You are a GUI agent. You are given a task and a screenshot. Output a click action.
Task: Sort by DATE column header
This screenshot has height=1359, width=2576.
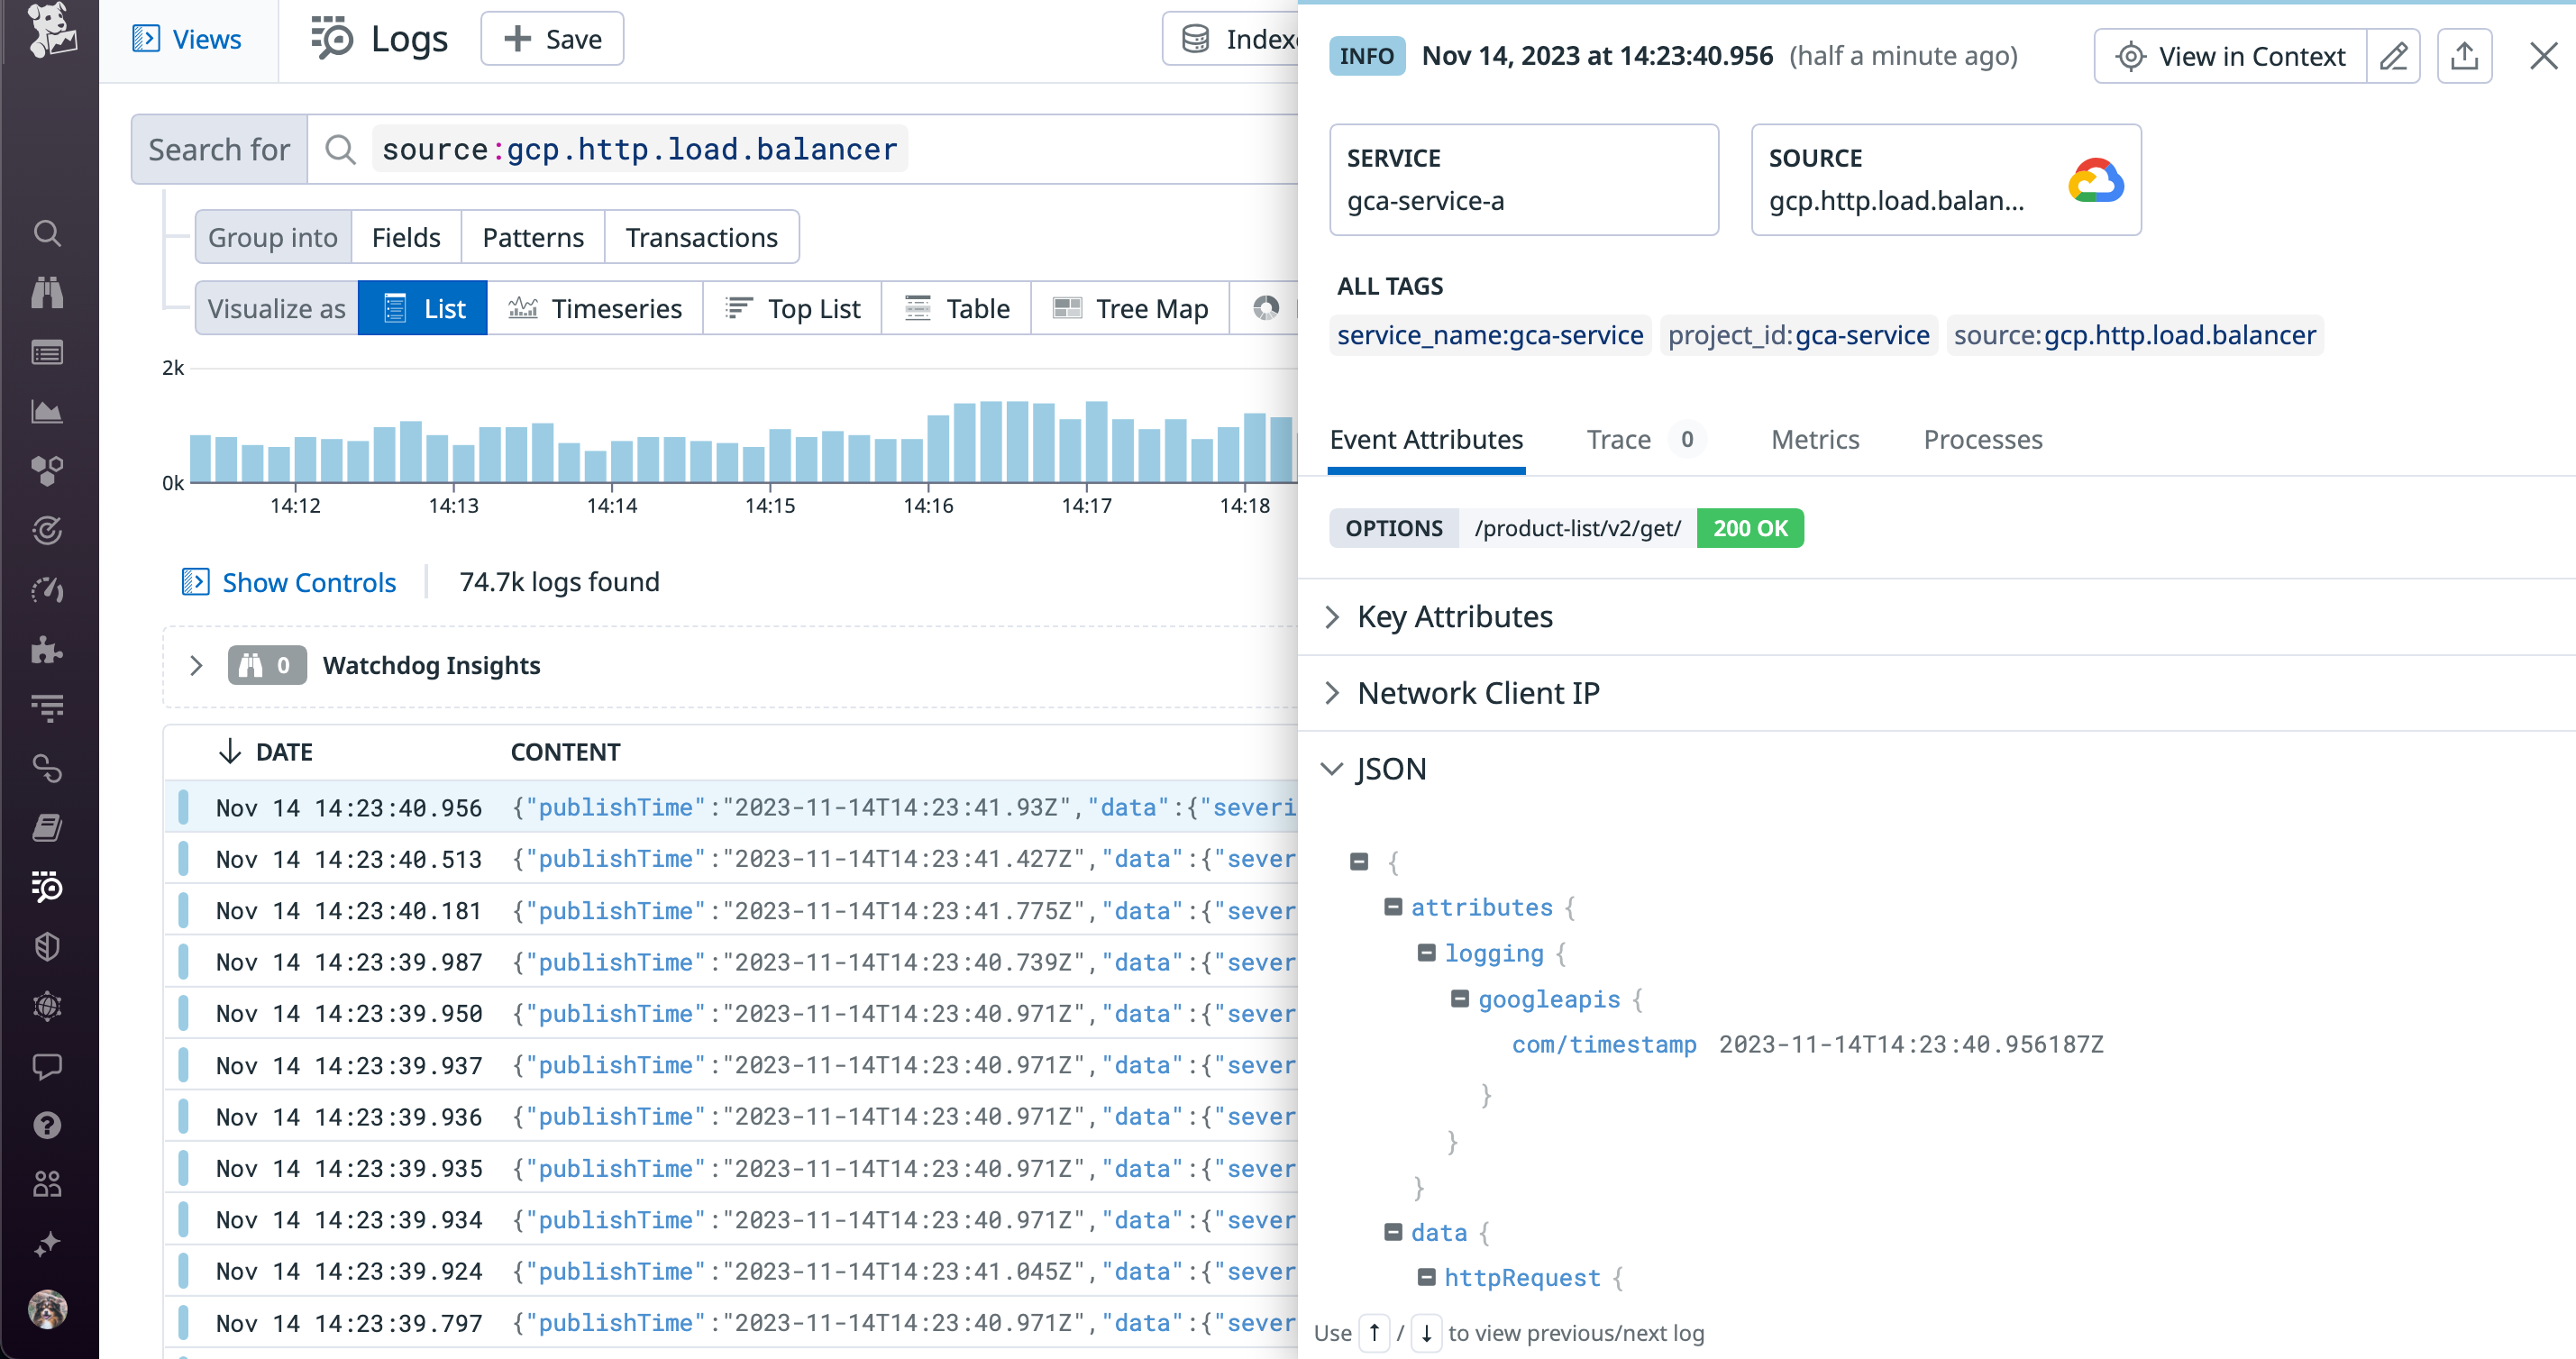[x=265, y=752]
